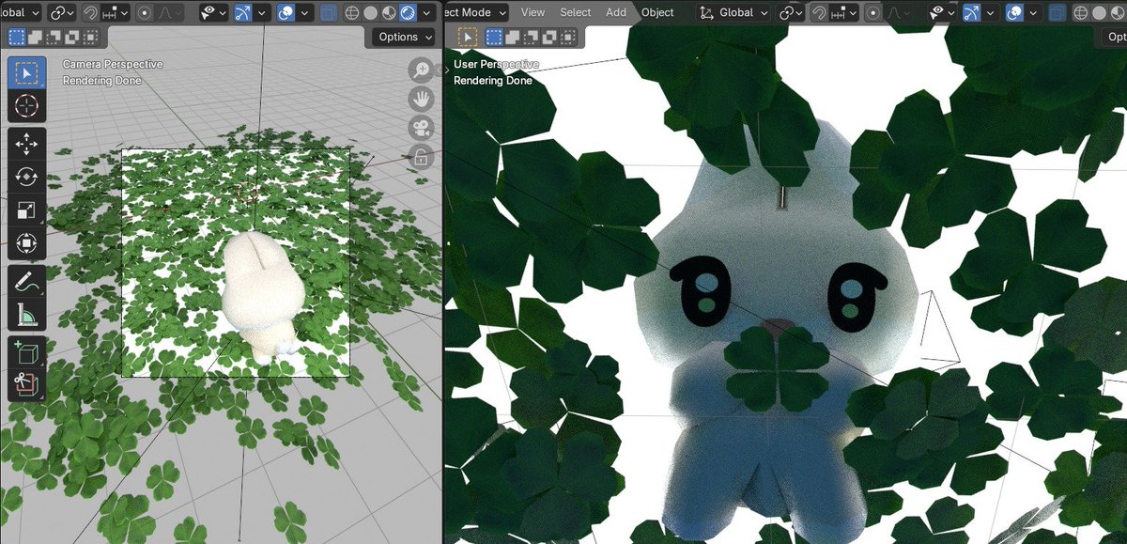1127x544 pixels.
Task: Open pivot point dropdown in left viewport
Action: coord(64,12)
